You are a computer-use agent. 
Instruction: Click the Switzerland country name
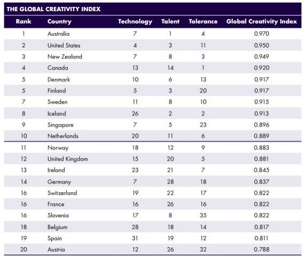pyautogui.click(x=62, y=193)
